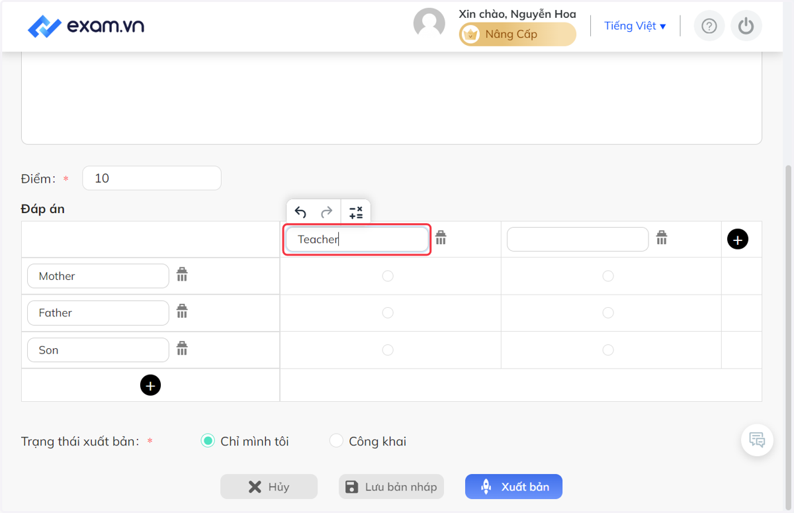The height and width of the screenshot is (513, 794).
Task: Select Mother row under Teacher column
Action: tap(388, 275)
